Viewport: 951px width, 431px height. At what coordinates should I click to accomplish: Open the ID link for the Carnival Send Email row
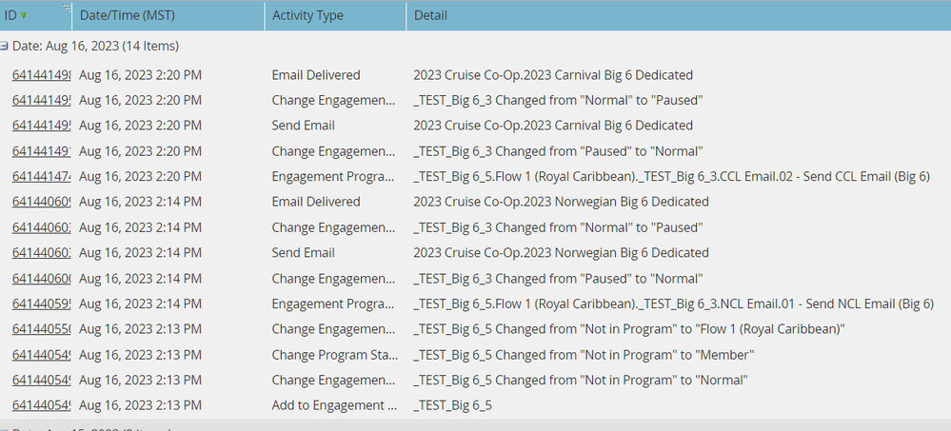point(39,126)
